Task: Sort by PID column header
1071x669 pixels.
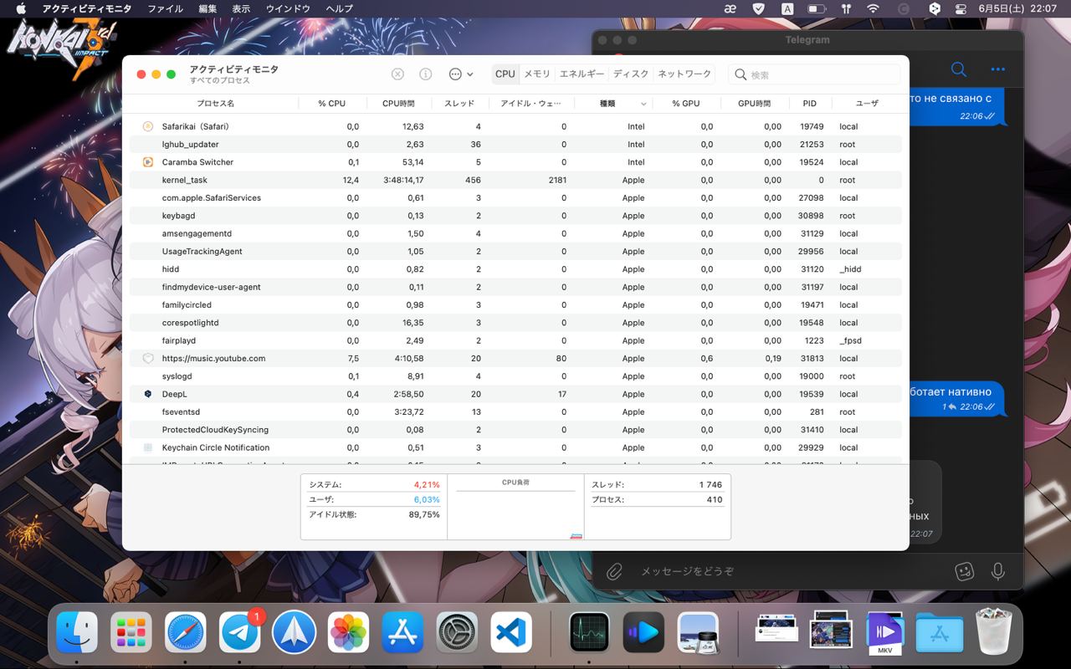Action: pyautogui.click(x=809, y=104)
